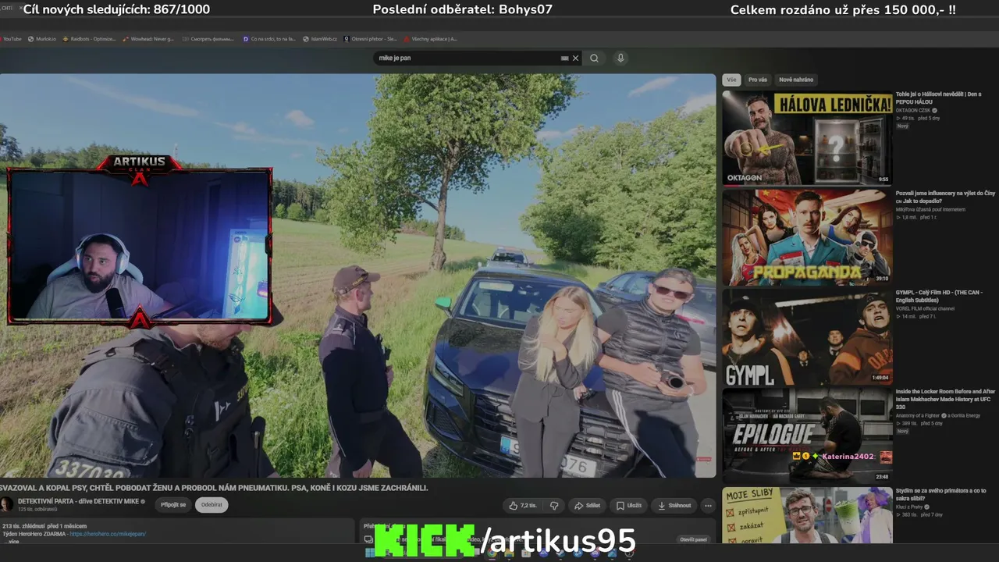Expand the description with '...více'
The image size is (999, 562).
pos(12,541)
